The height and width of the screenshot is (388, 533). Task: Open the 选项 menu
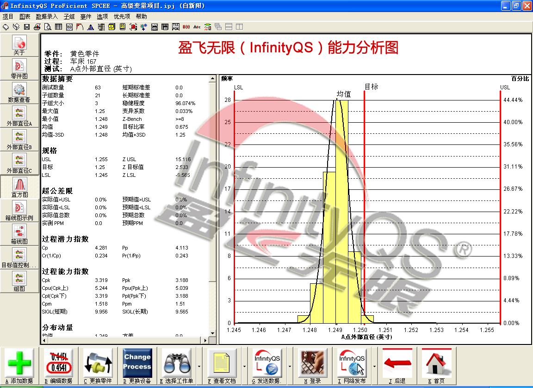coord(102,16)
